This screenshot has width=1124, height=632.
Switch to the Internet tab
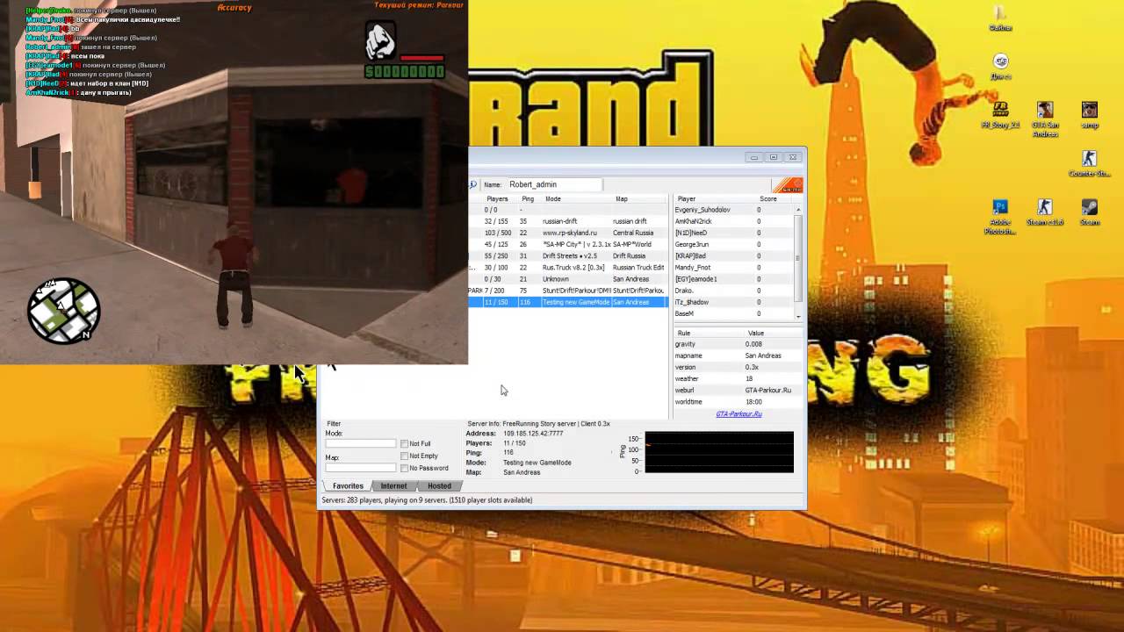click(393, 486)
